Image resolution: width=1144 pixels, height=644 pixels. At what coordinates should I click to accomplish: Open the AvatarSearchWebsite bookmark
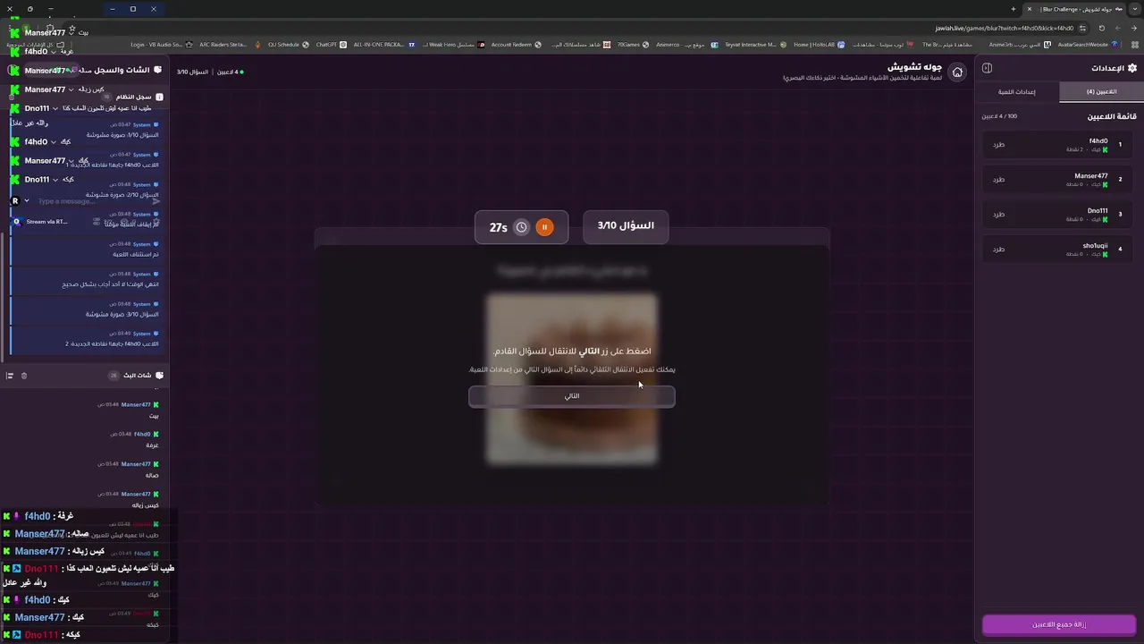(1087, 44)
